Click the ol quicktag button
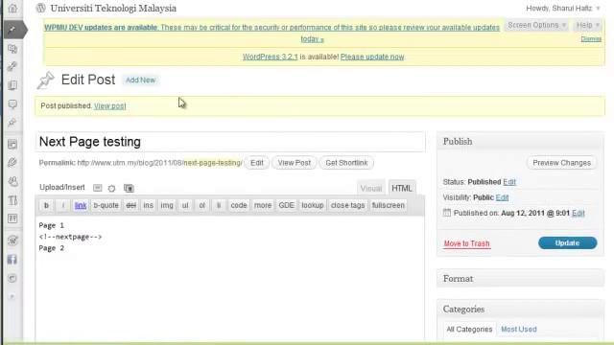 click(202, 205)
